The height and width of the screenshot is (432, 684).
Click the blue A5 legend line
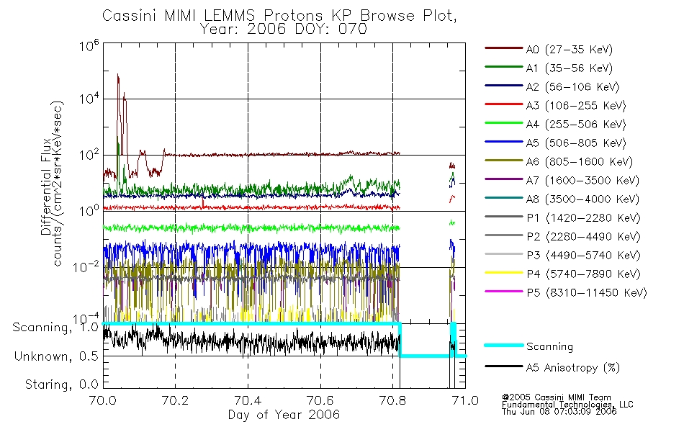point(503,142)
